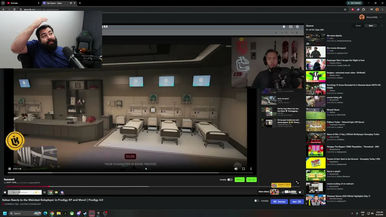
Task: Select the 'You're a what!?' clip
Action: (334, 171)
